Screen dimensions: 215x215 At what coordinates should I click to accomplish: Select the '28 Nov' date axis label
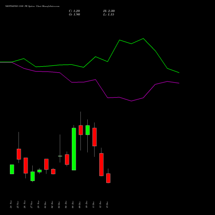pos(39,204)
